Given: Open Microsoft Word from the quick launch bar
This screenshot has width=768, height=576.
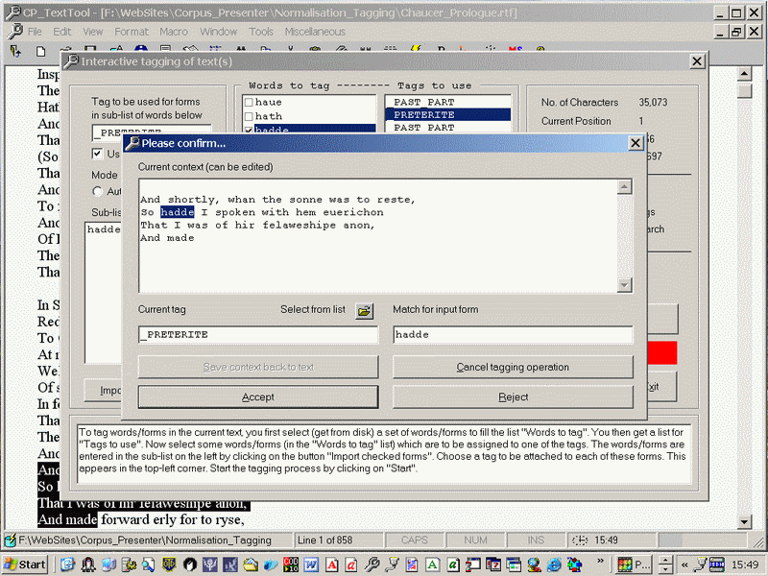Looking at the screenshot, I should (x=309, y=564).
